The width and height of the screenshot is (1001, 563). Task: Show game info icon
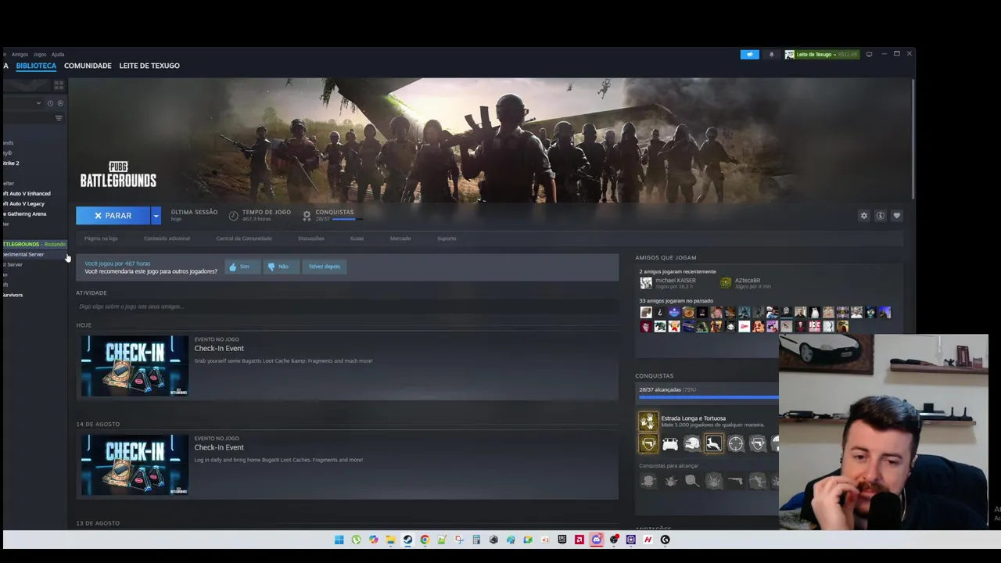point(880,216)
